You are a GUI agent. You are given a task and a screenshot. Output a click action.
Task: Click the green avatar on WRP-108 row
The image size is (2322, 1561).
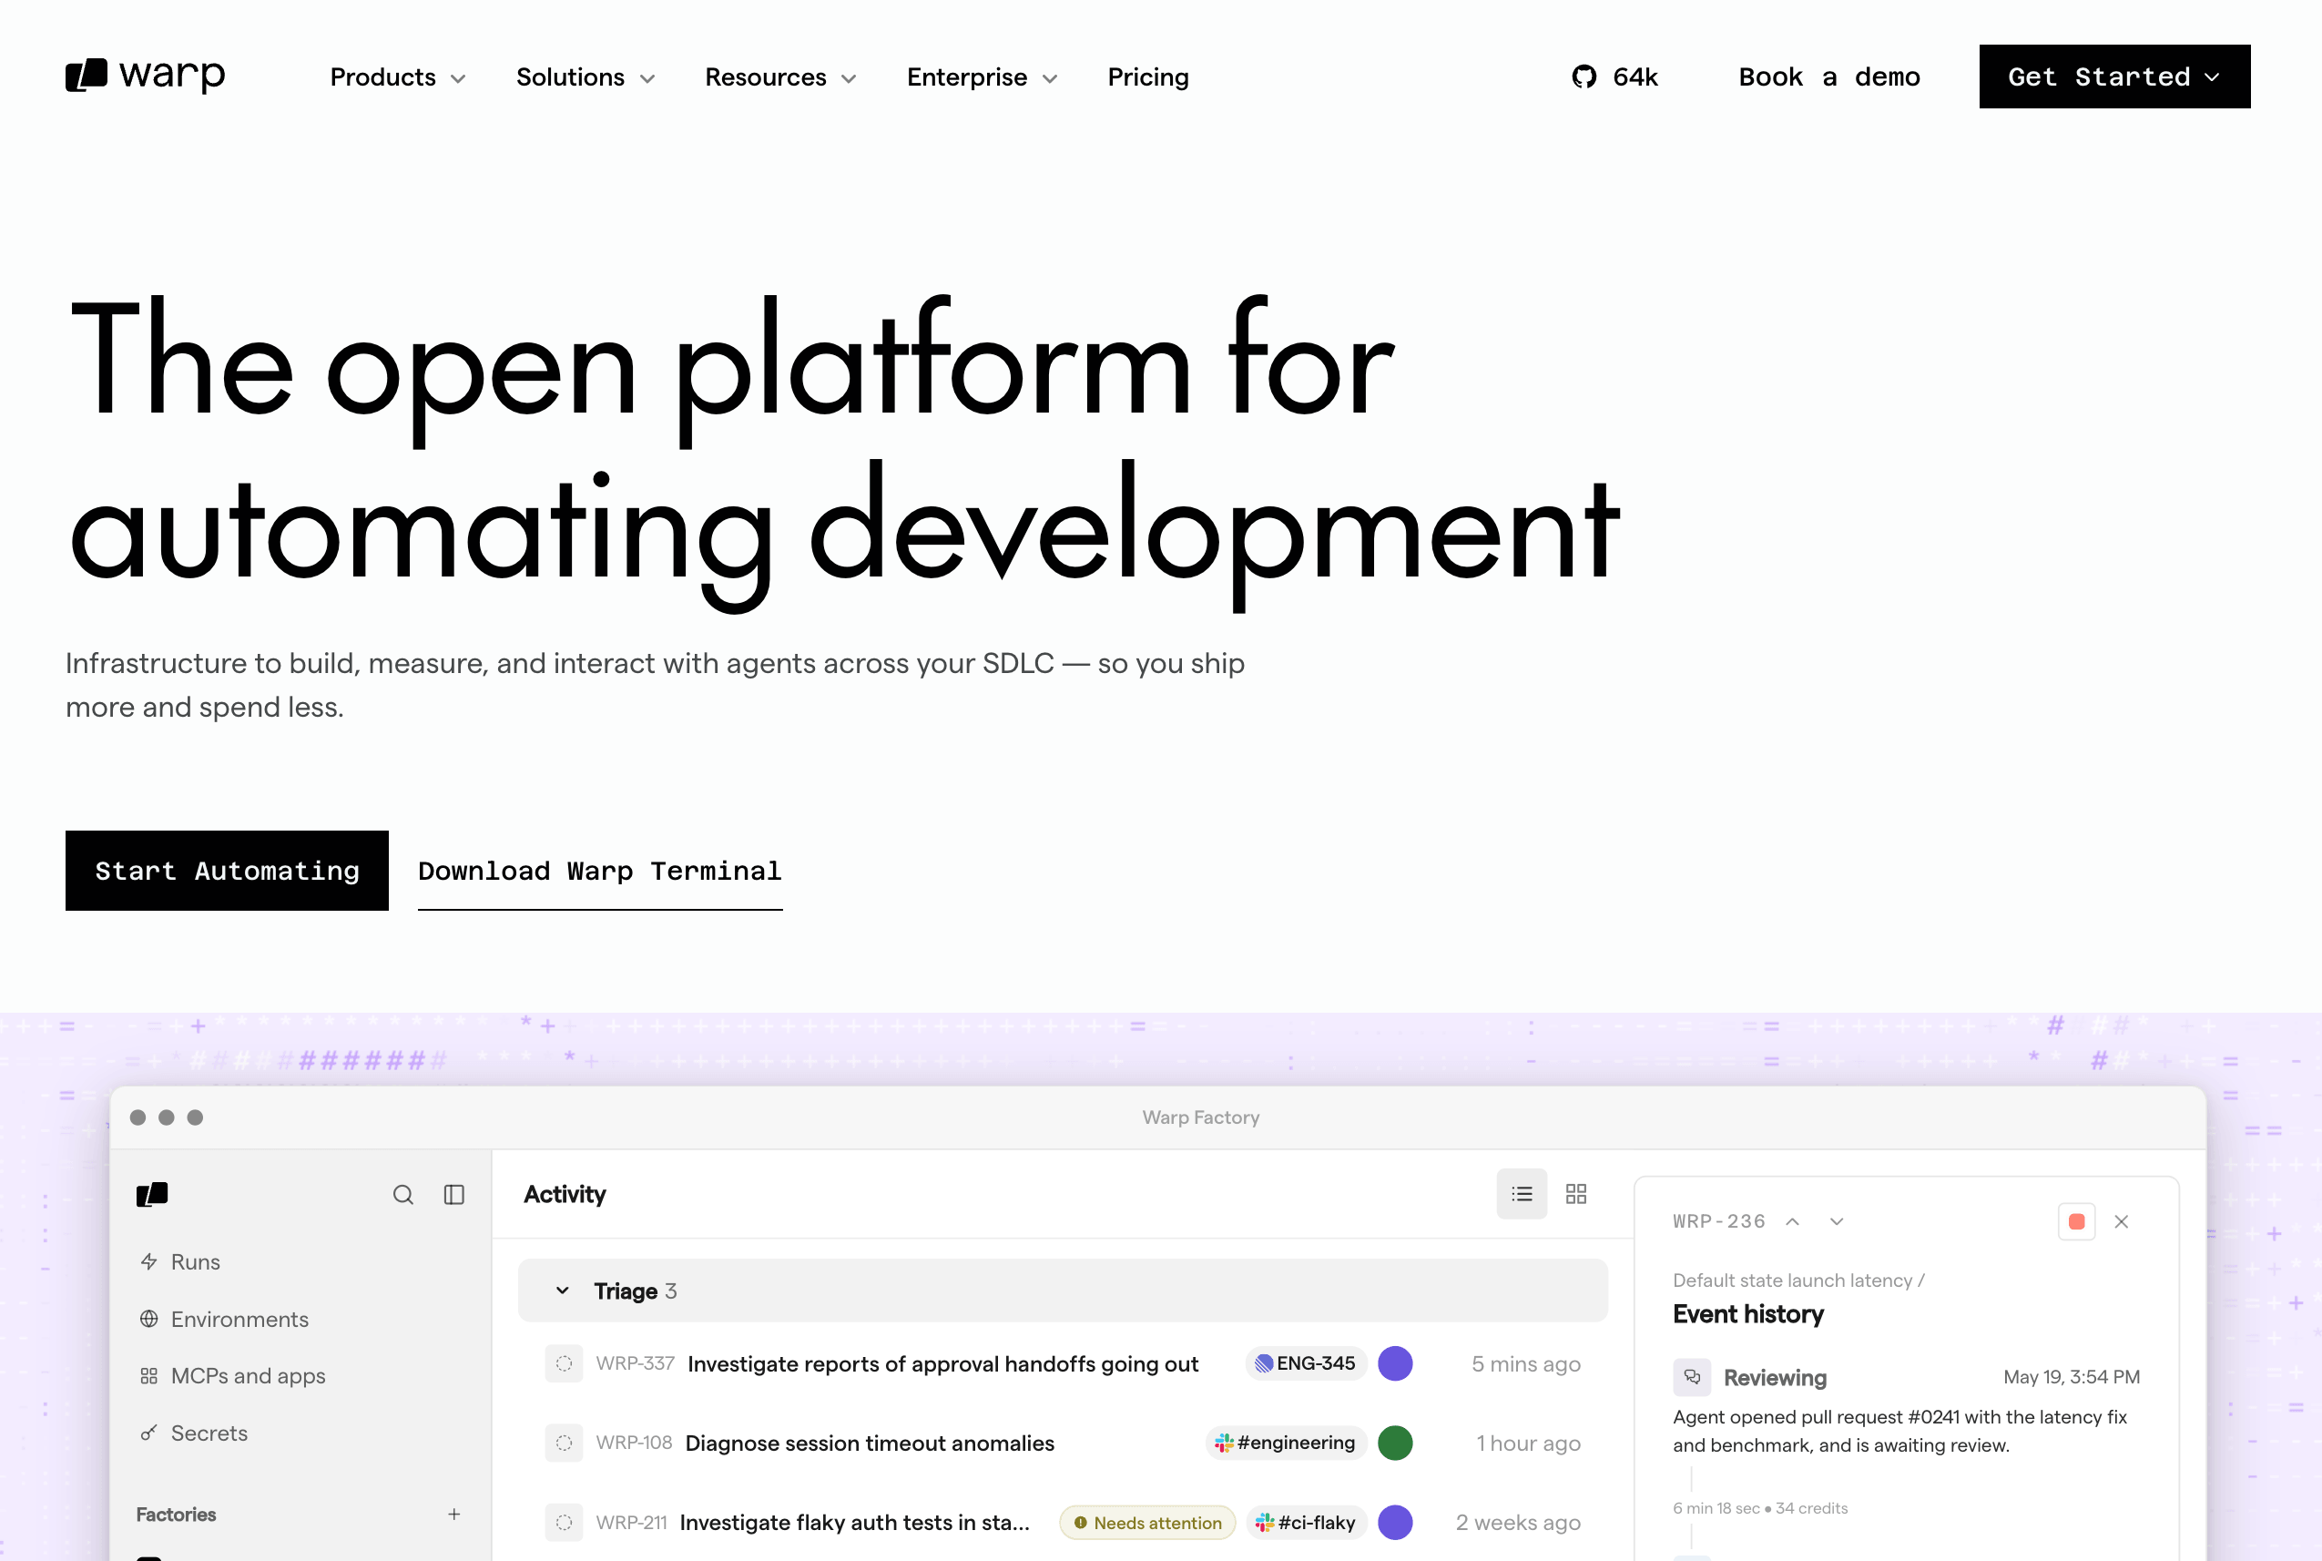coord(1395,1443)
